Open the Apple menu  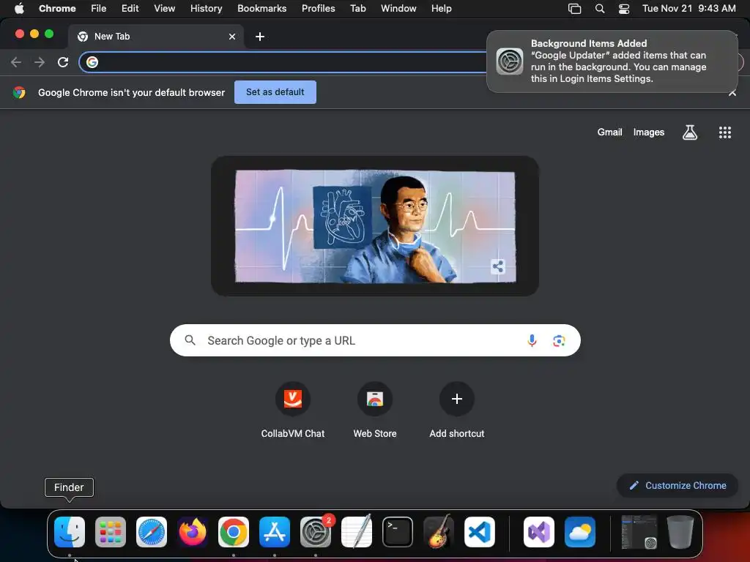(19, 9)
